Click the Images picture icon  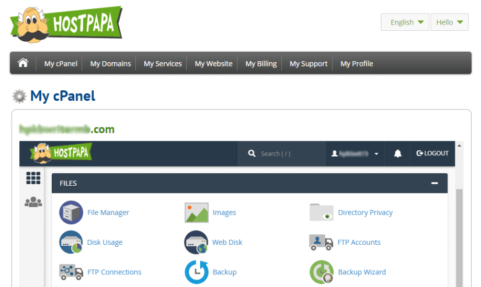click(x=197, y=212)
